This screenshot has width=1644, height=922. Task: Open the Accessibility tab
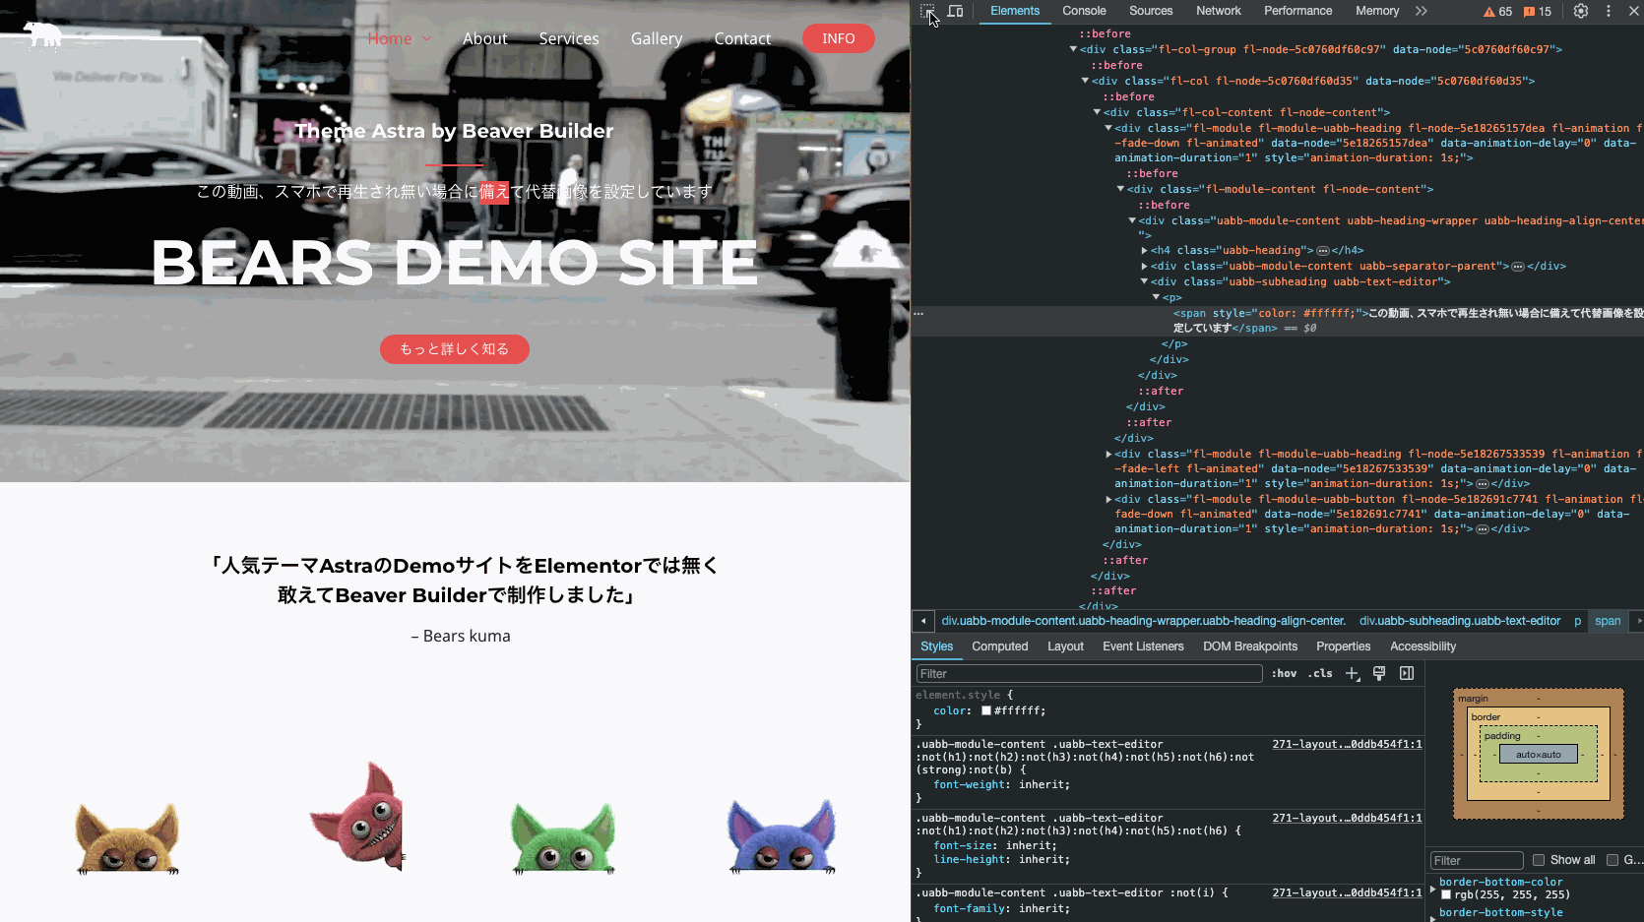click(1423, 646)
